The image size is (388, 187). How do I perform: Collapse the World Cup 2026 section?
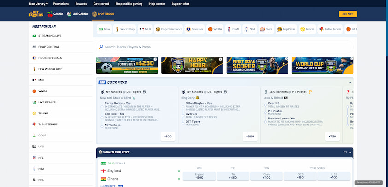[350, 153]
